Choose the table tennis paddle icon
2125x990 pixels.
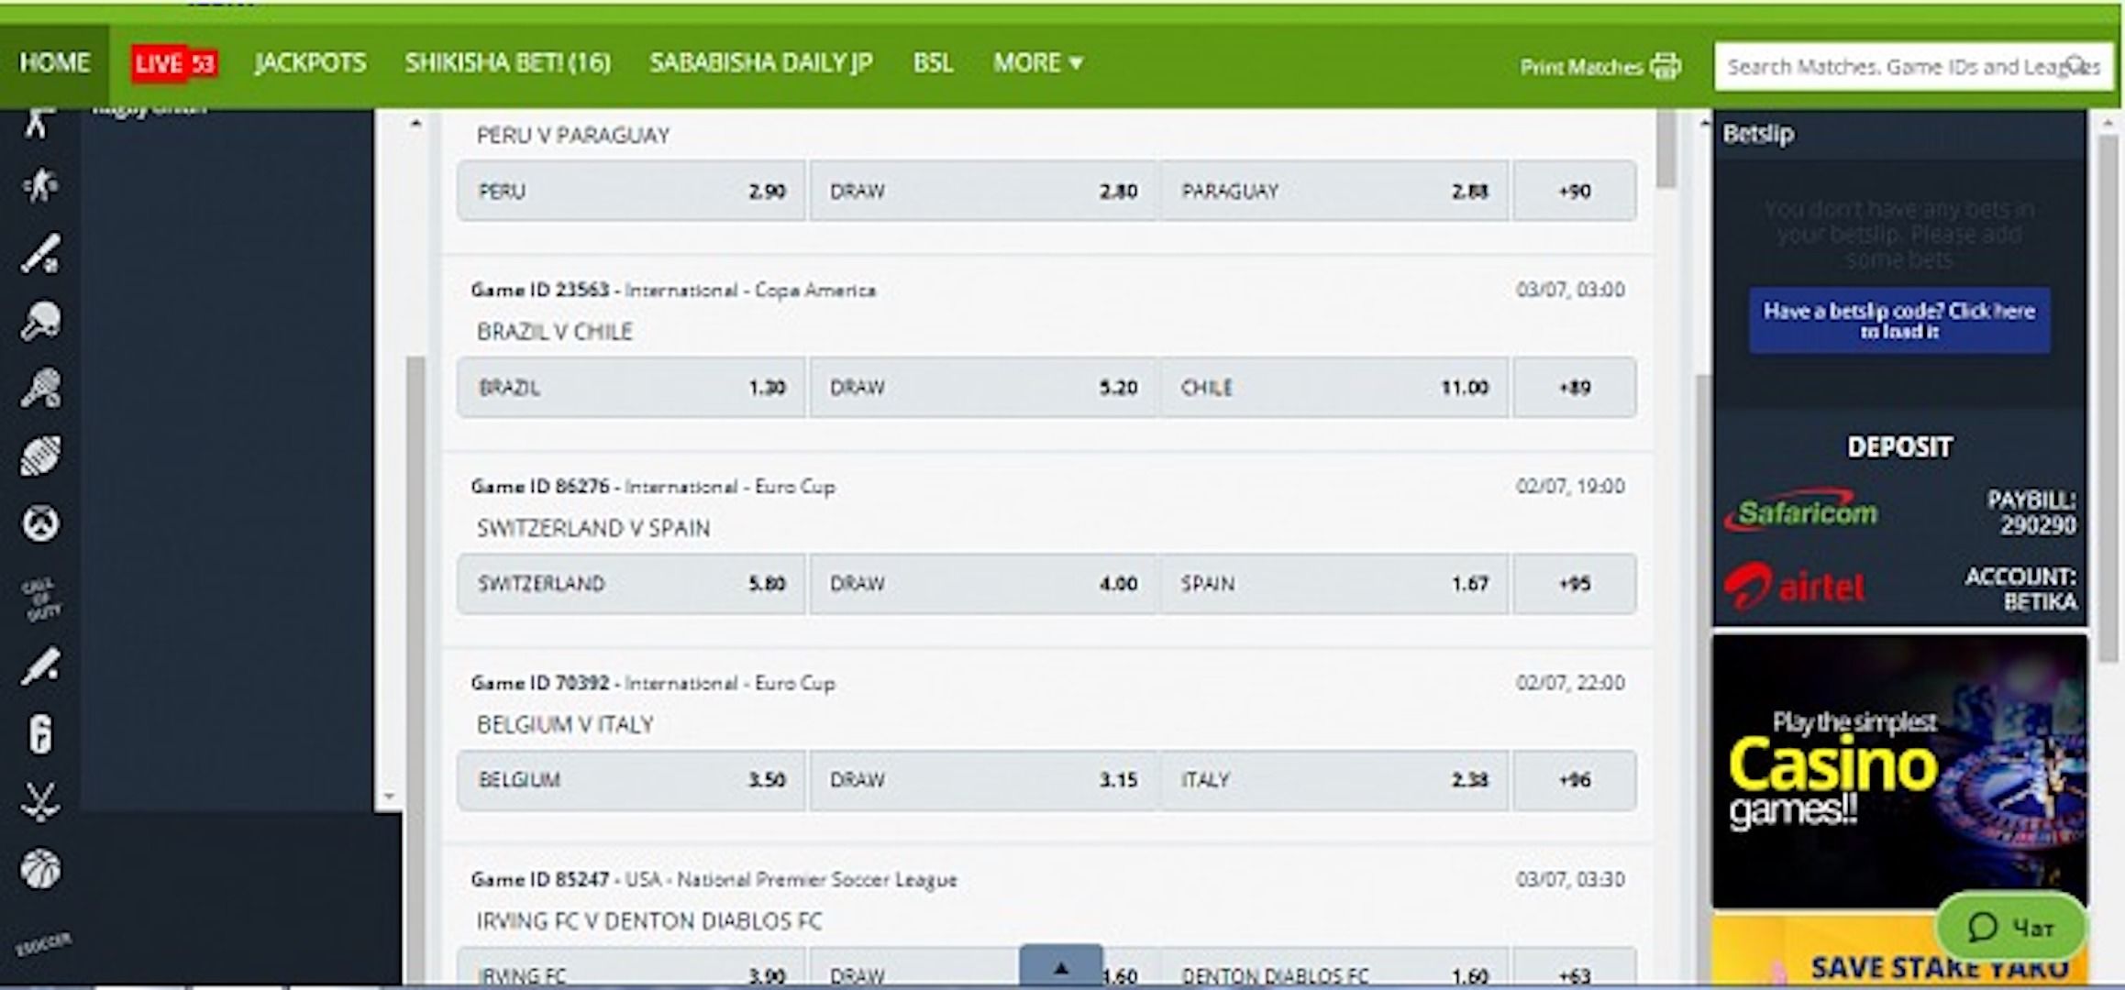pyautogui.click(x=40, y=321)
